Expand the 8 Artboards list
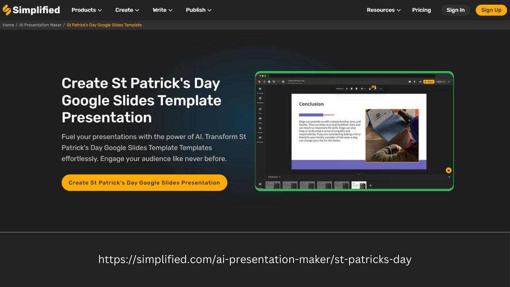This screenshot has height=287, width=510. coord(274,177)
